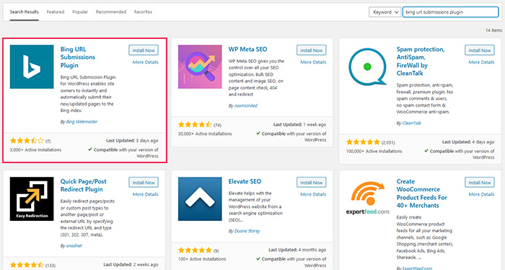505x270 pixels.
Task: Click '100,000+ Active Installations' text
Action: point(374,151)
